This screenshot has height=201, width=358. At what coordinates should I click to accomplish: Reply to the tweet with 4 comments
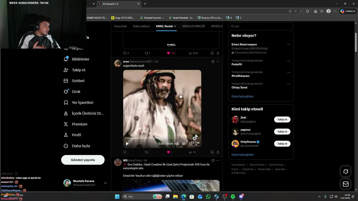point(125,53)
